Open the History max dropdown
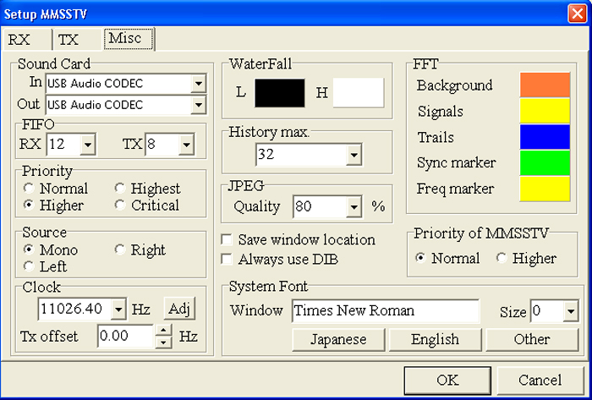The height and width of the screenshot is (400, 592). (x=354, y=155)
